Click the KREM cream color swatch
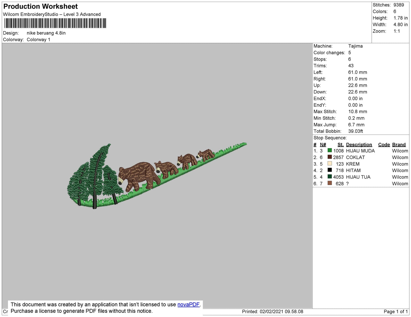Viewport: 411px width, 317px height. [330, 163]
